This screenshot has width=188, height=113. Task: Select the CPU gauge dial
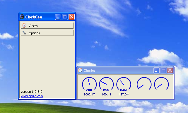tap(89, 83)
